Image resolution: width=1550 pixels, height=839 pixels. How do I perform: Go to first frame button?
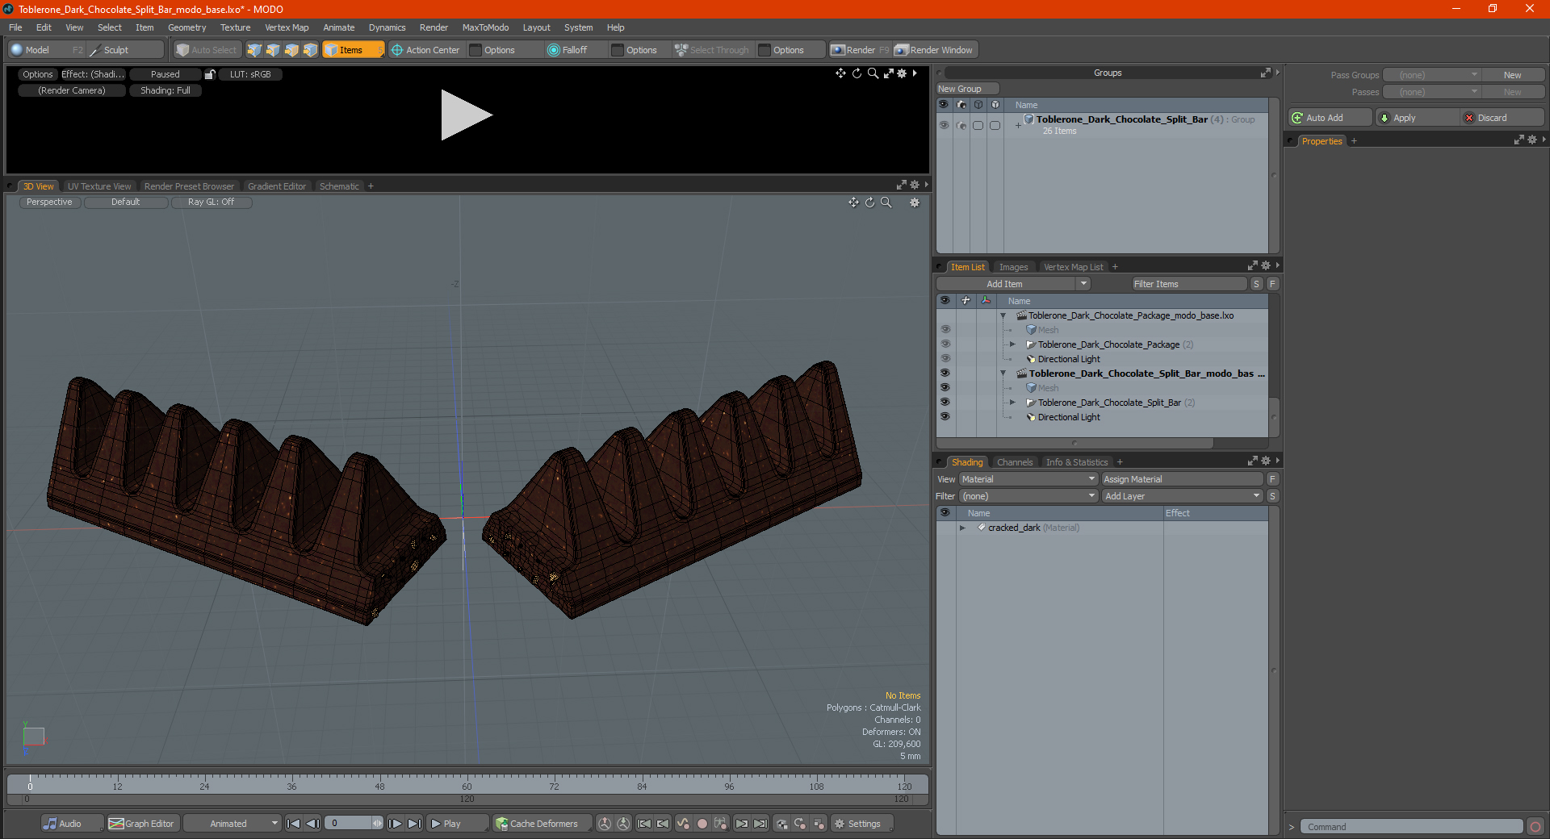pyautogui.click(x=294, y=824)
